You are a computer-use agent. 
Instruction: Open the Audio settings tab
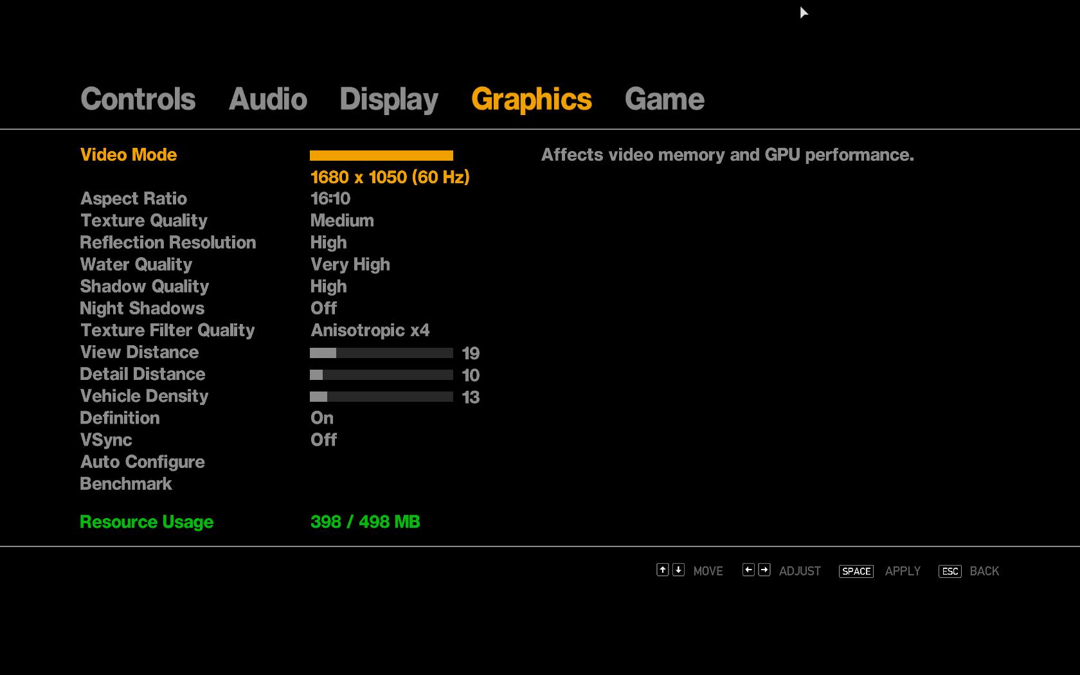point(267,99)
